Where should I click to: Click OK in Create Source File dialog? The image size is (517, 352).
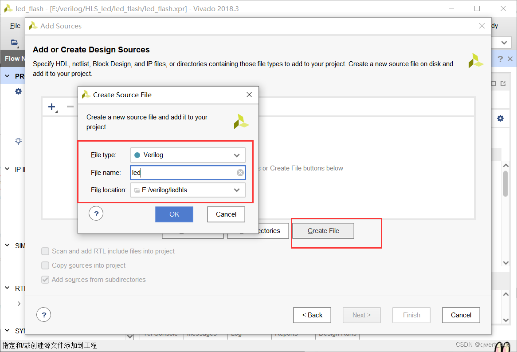coord(174,214)
